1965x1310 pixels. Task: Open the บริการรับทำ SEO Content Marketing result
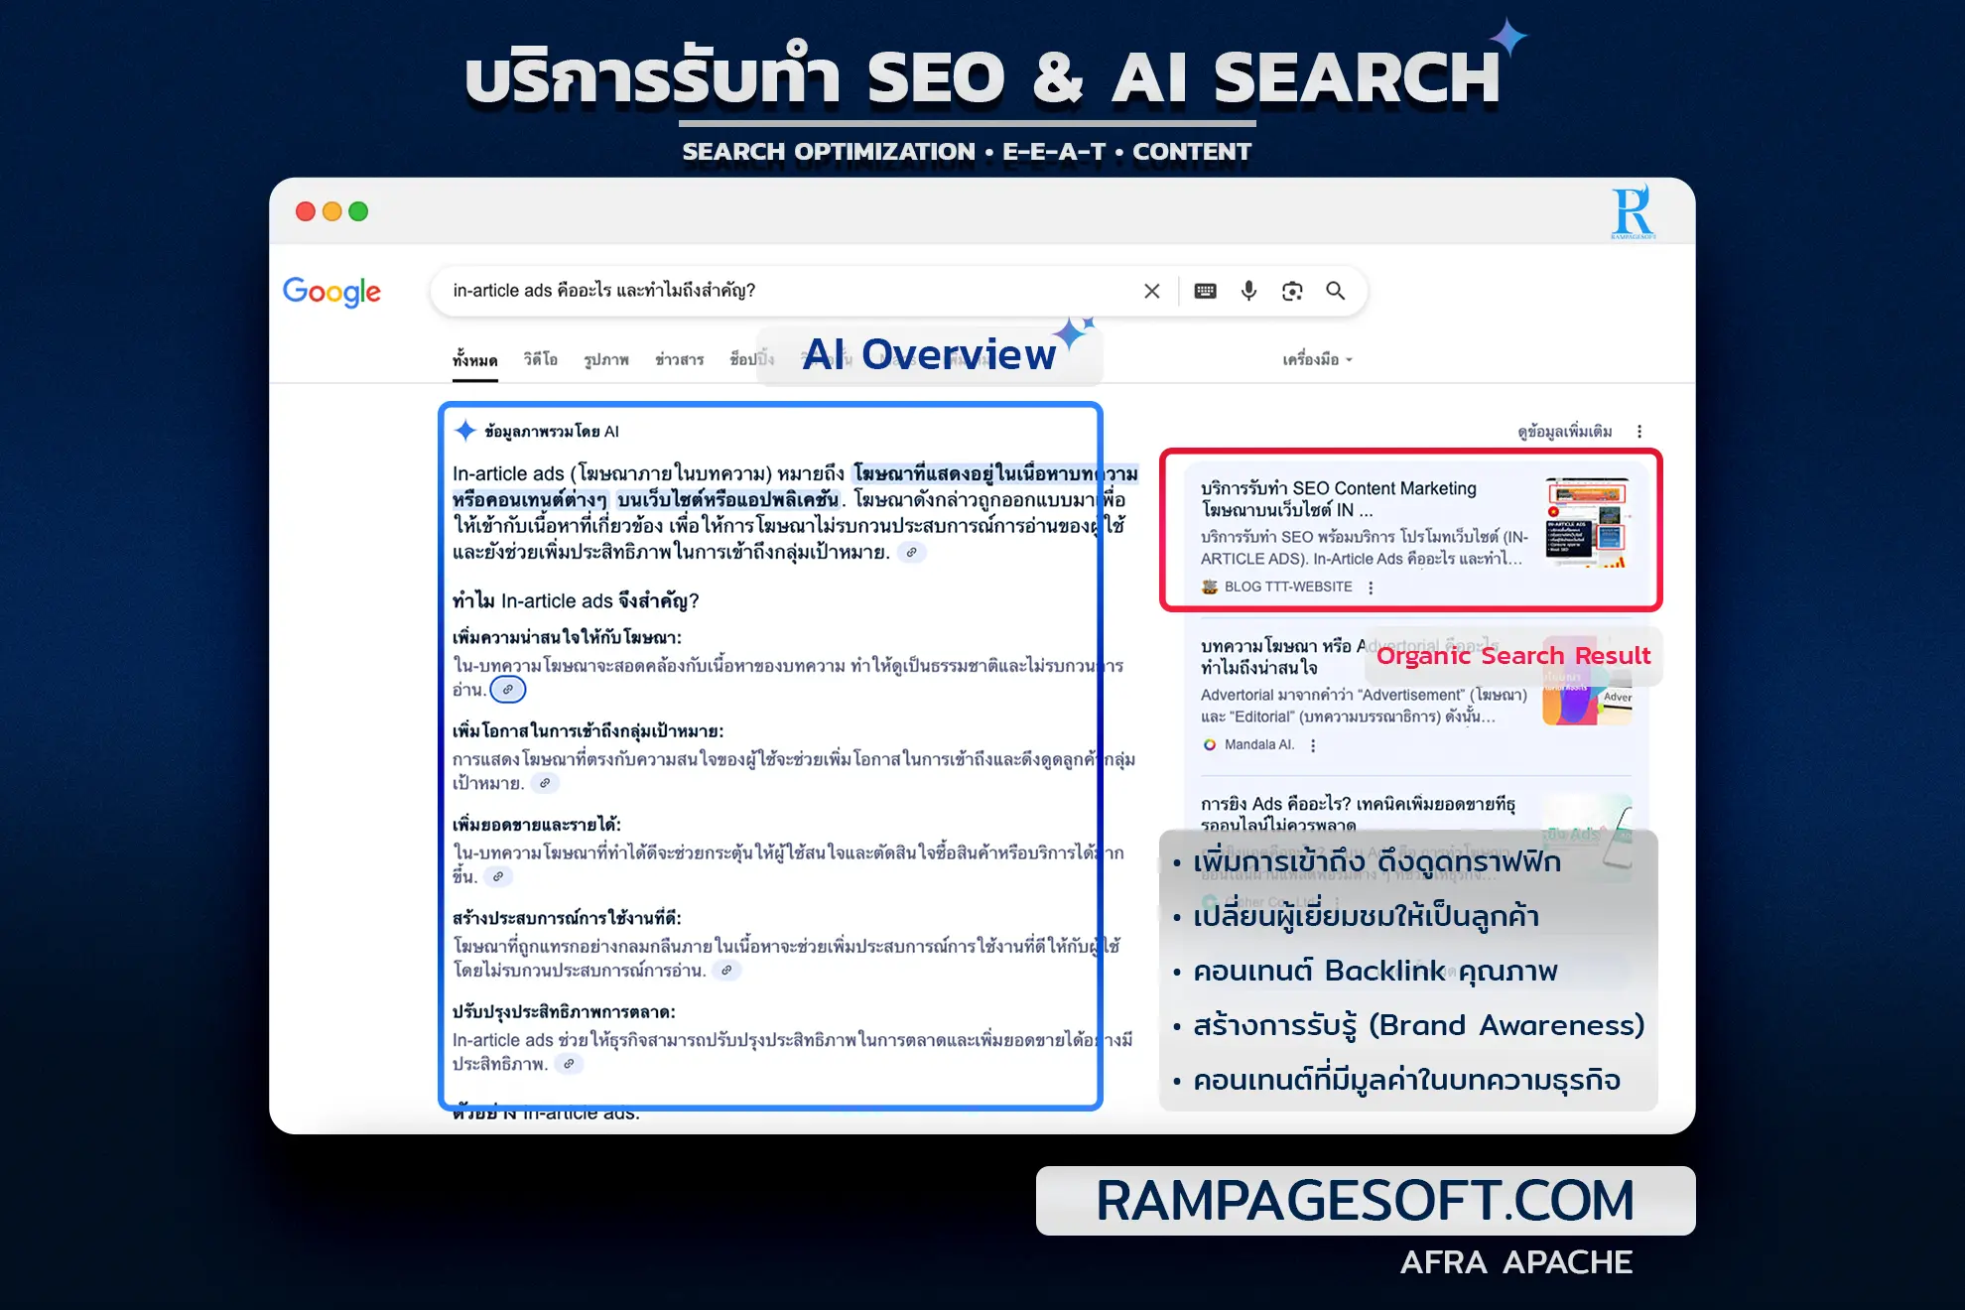[x=1338, y=498]
